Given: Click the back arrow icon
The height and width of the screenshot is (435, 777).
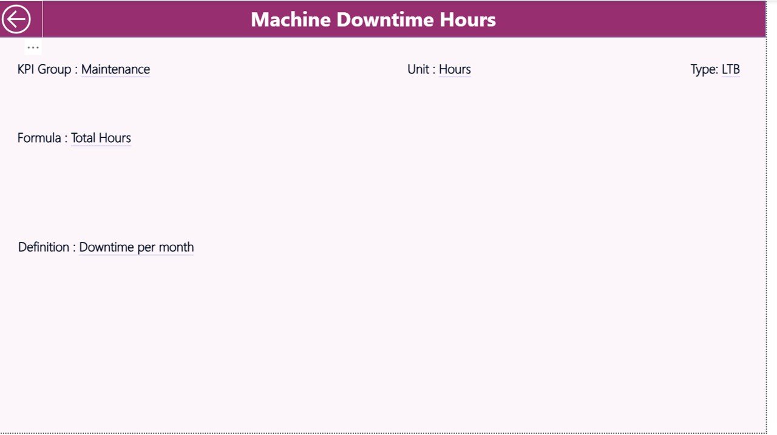Looking at the screenshot, I should (x=16, y=19).
